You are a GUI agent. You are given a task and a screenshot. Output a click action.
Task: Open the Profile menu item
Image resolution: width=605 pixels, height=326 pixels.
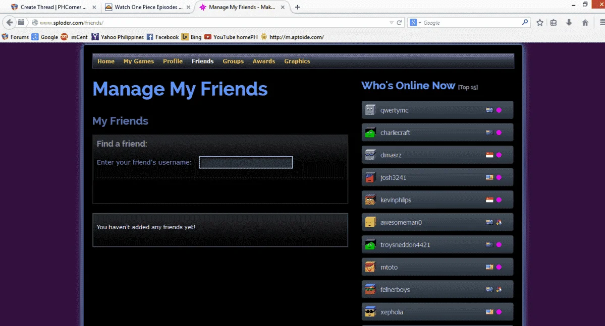coord(173,61)
